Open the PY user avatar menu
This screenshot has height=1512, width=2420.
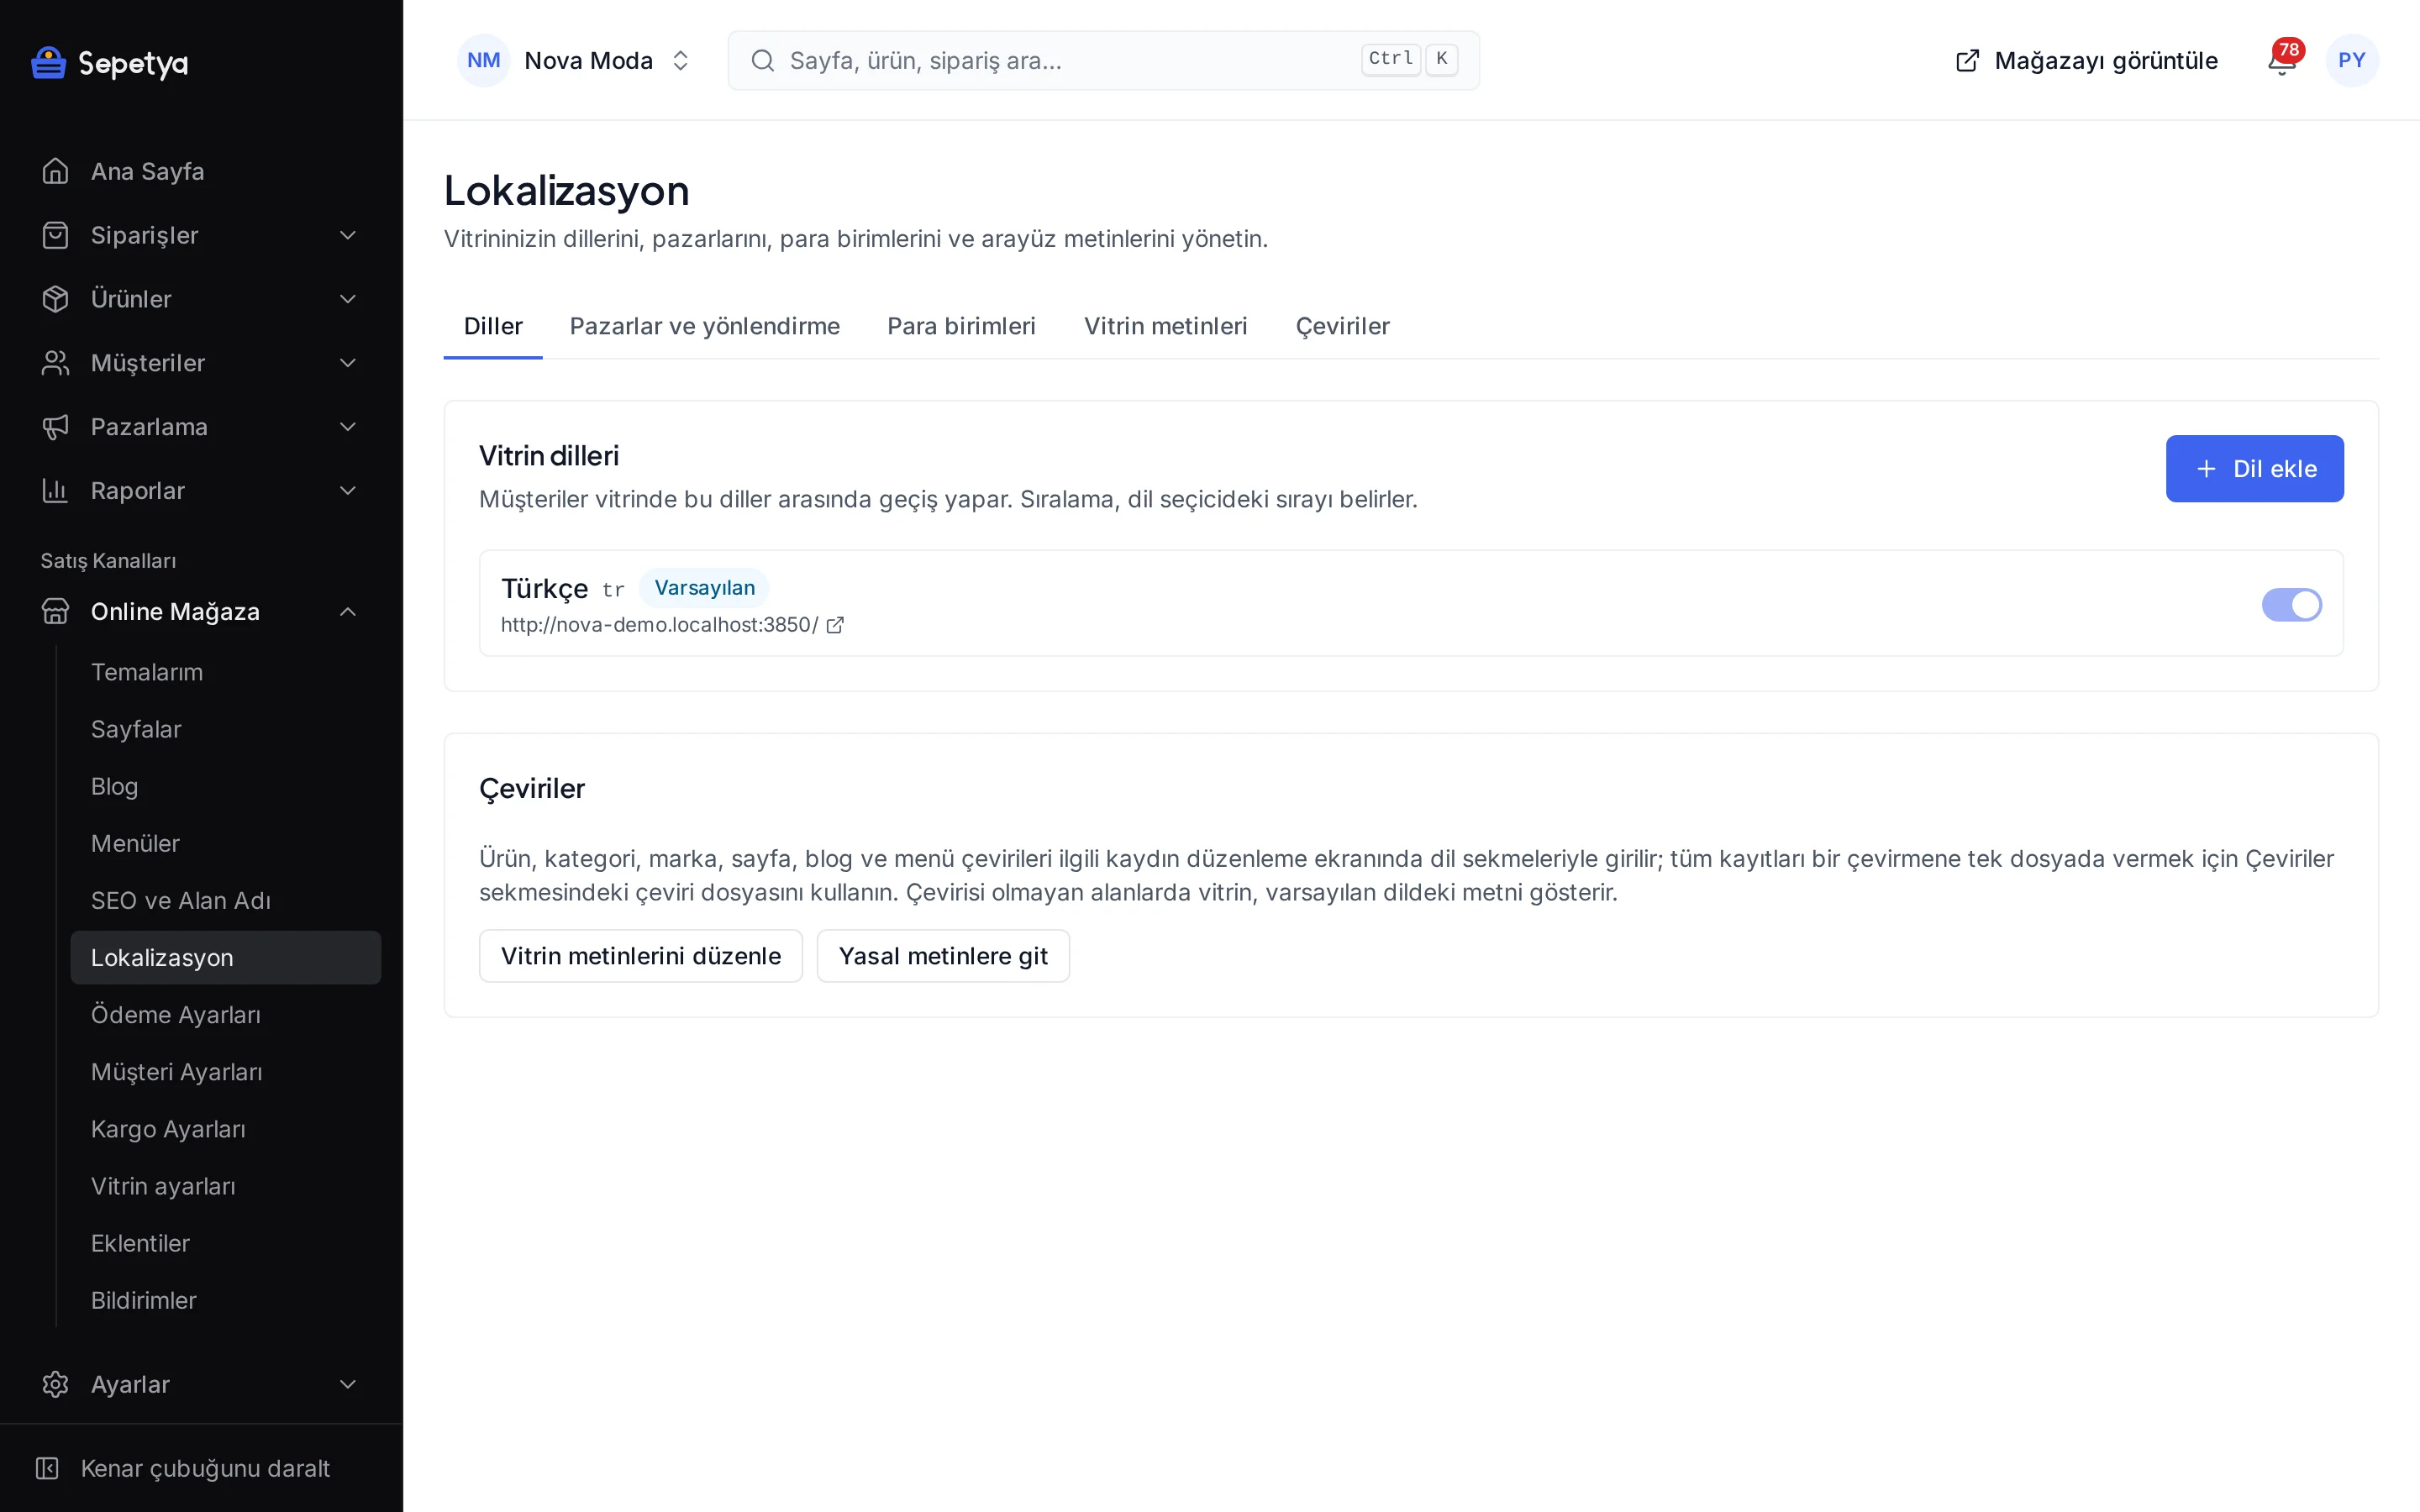(x=2352, y=60)
